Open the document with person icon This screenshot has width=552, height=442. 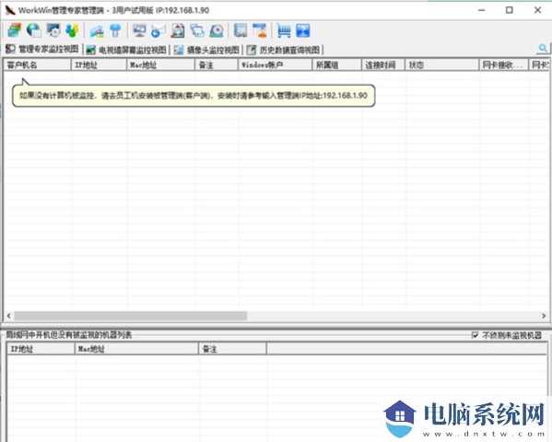pyautogui.click(x=178, y=30)
